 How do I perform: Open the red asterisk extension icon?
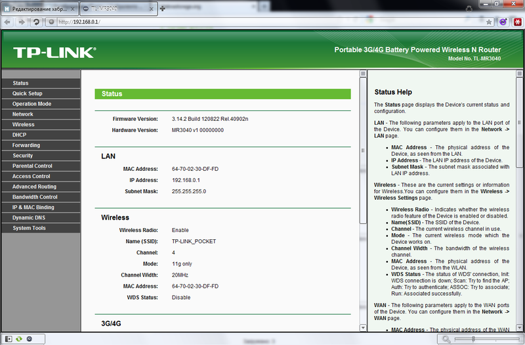click(518, 22)
